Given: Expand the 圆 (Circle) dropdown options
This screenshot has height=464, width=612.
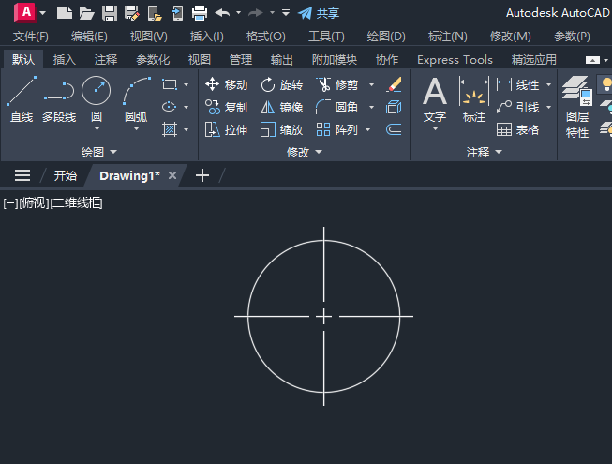Looking at the screenshot, I should [97, 130].
